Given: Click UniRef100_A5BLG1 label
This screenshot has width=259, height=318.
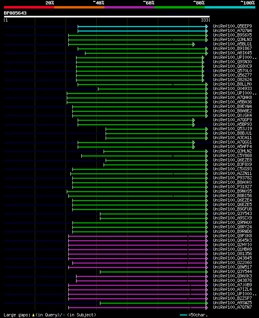Looking at the screenshot, I should click(x=232, y=44).
